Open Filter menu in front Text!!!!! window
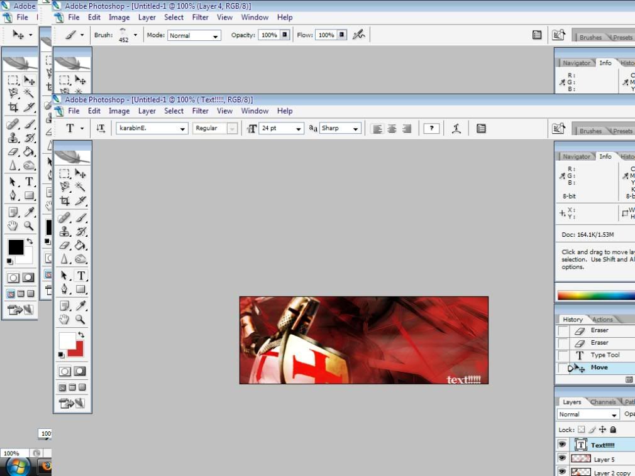Screen dimensions: 635x476 (200, 111)
